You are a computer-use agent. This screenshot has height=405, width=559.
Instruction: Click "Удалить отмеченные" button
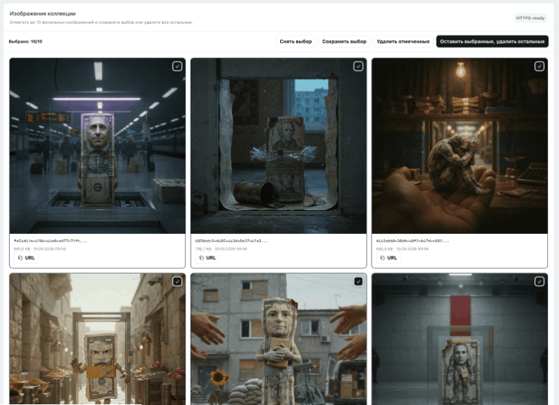(x=403, y=41)
